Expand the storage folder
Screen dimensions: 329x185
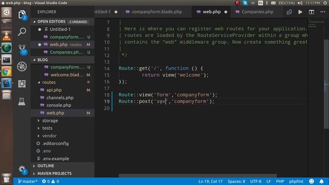pos(63,121)
